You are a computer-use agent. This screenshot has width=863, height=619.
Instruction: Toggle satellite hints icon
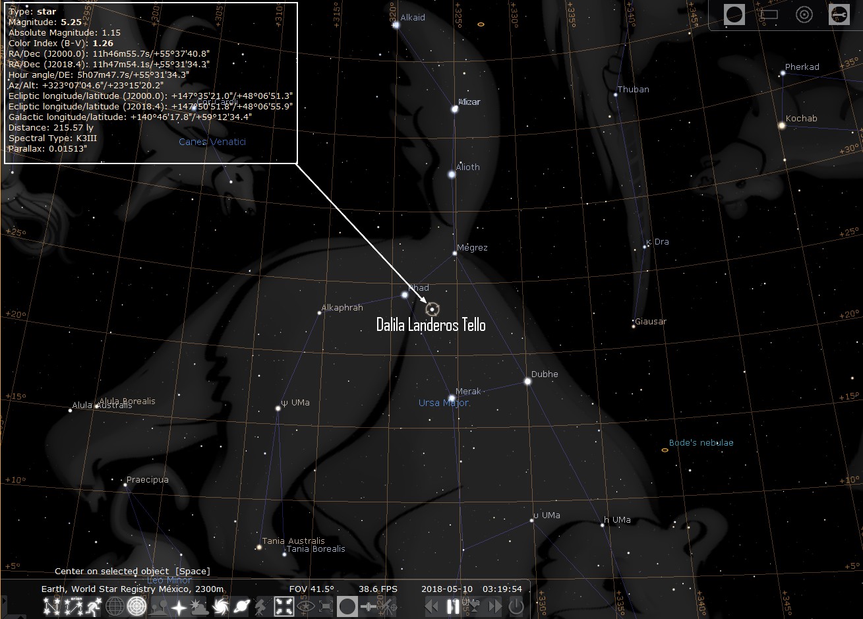(368, 606)
